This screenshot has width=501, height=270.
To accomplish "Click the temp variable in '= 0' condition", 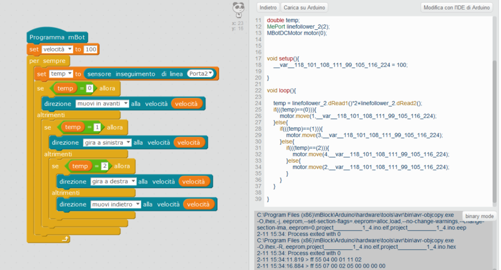I will click(65, 88).
